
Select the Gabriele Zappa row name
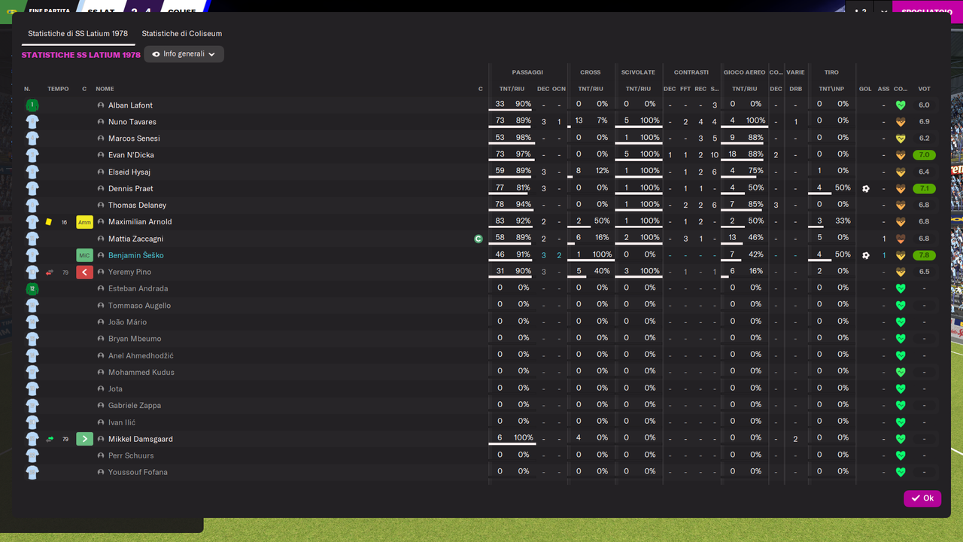pyautogui.click(x=135, y=406)
